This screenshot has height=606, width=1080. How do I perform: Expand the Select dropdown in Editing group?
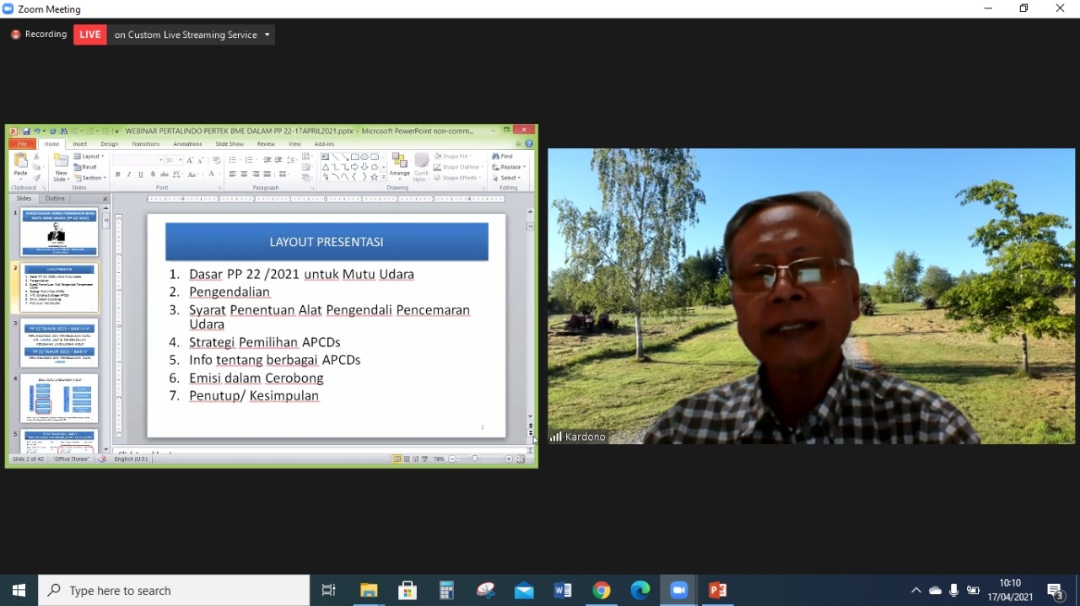pos(509,178)
